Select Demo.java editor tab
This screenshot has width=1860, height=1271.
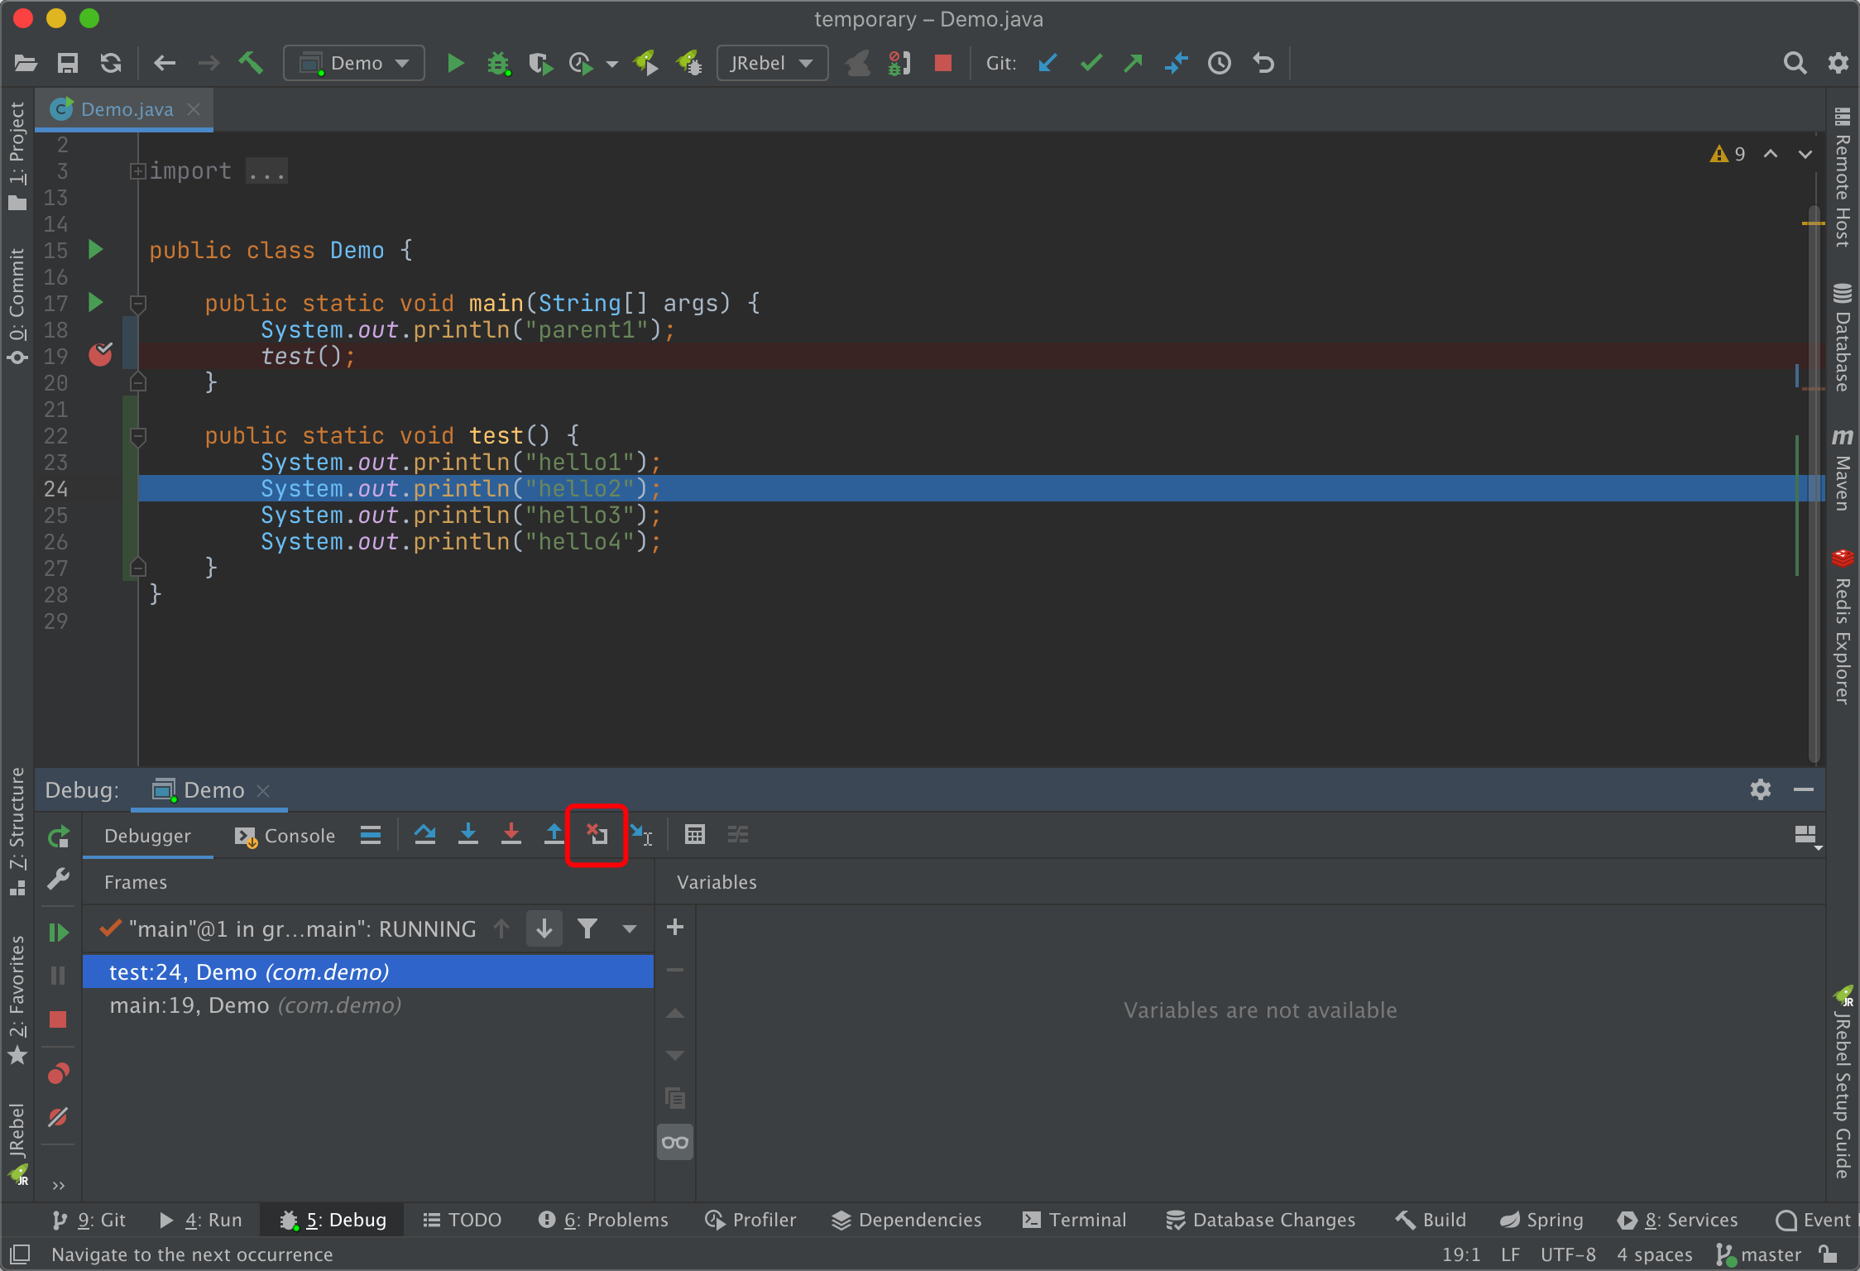126,109
